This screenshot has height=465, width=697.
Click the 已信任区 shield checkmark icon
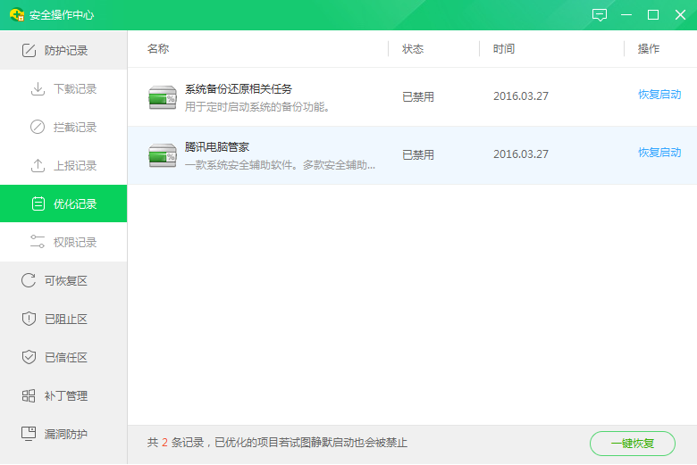click(x=29, y=357)
